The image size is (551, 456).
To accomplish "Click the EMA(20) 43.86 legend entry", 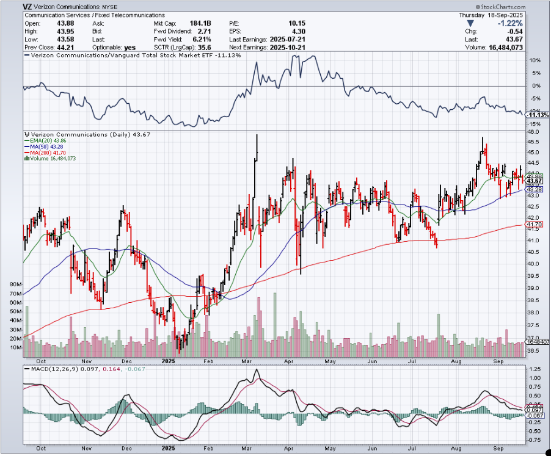I will pos(48,141).
